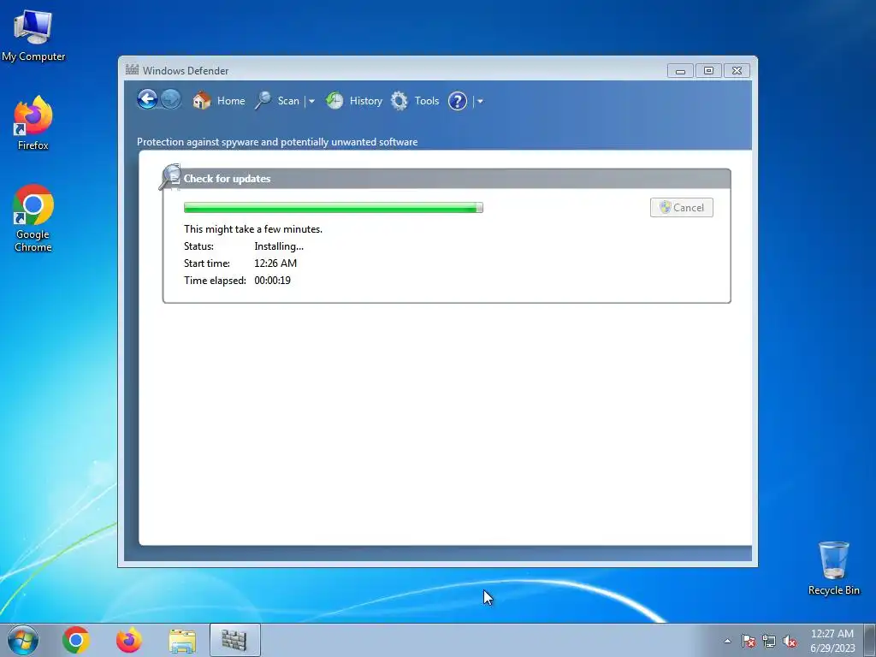Viewport: 876px width, 657px height.
Task: Minimize the Windows Defender window
Action: (x=680, y=70)
